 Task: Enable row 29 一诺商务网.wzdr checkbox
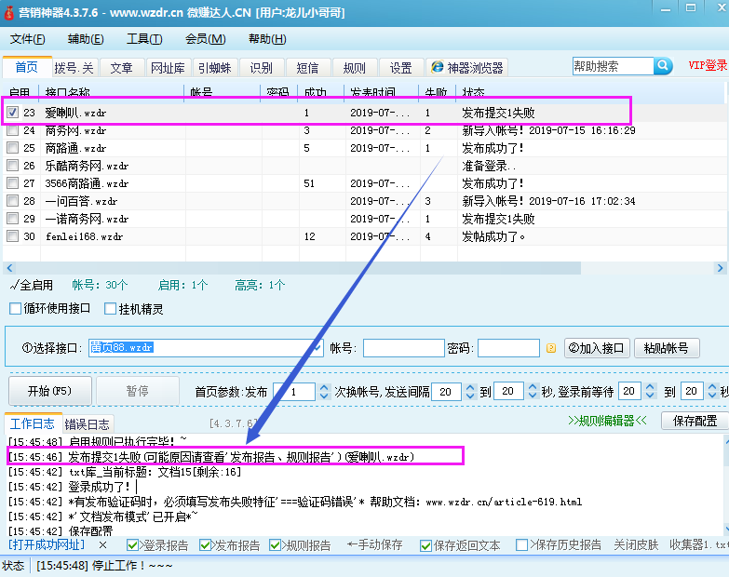click(12, 219)
